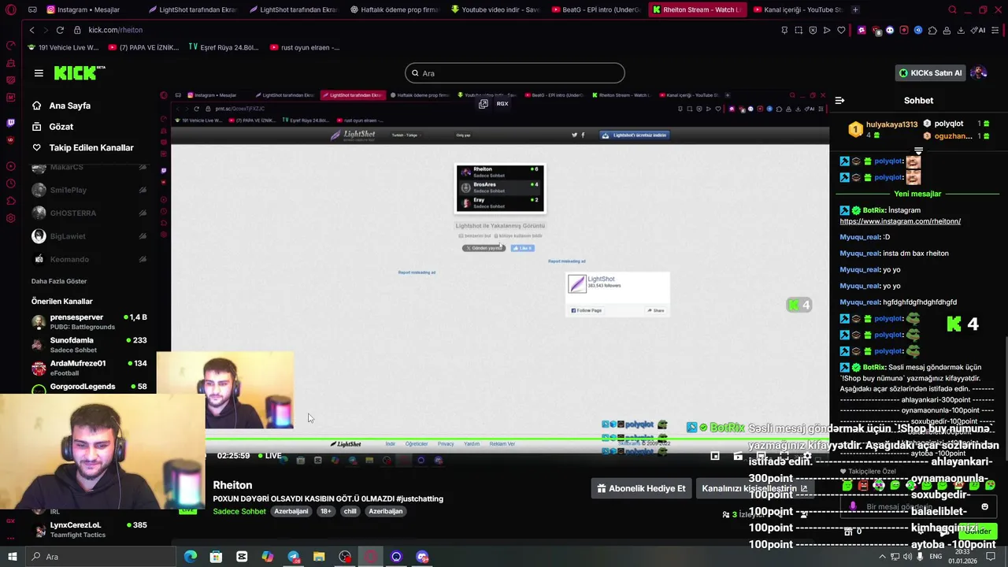The width and height of the screenshot is (1008, 567).
Task: Click the chill stream tag
Action: (350, 511)
